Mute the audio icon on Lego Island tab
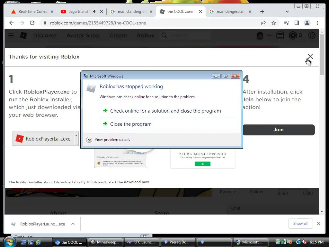The width and height of the screenshot is (329, 247). pyautogui.click(x=95, y=12)
